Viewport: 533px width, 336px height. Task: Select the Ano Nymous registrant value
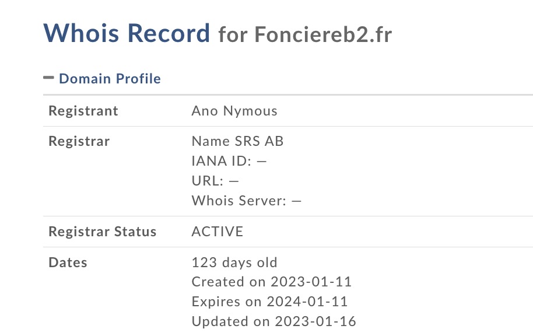click(x=234, y=111)
